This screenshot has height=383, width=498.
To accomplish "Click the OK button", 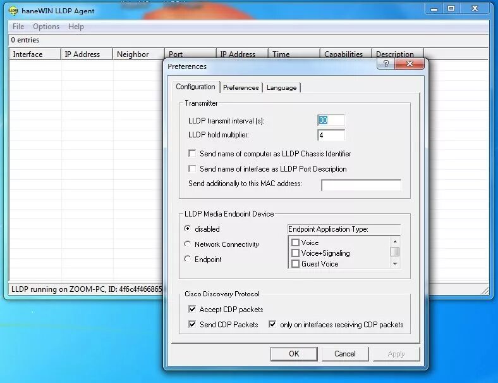I will coord(294,354).
